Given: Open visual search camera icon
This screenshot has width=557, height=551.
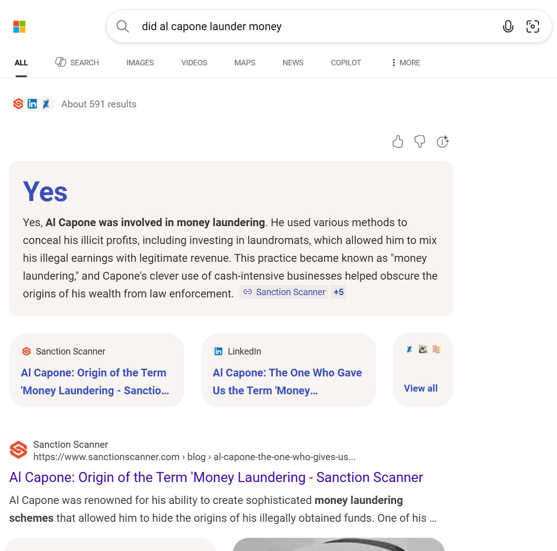Looking at the screenshot, I should (x=533, y=26).
